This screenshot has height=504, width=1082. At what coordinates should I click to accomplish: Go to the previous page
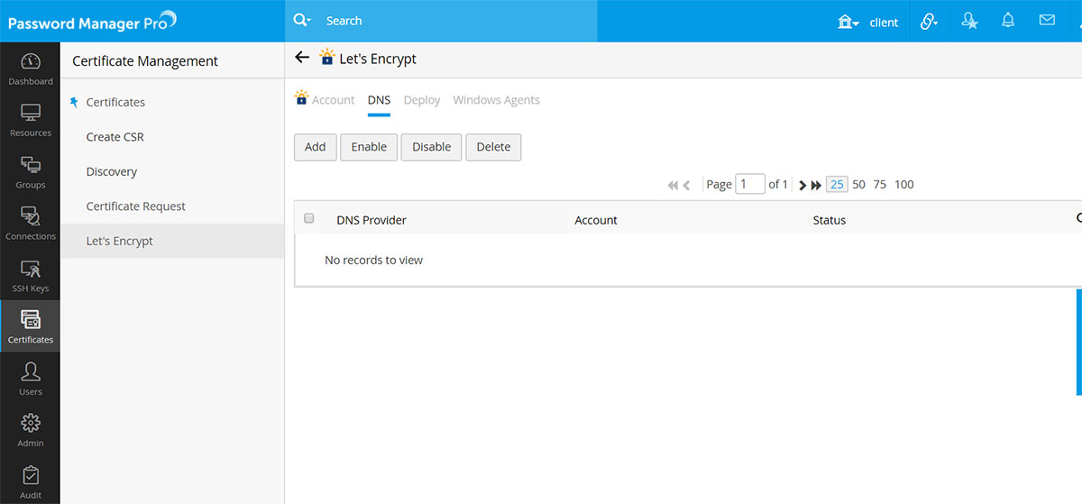[686, 185]
